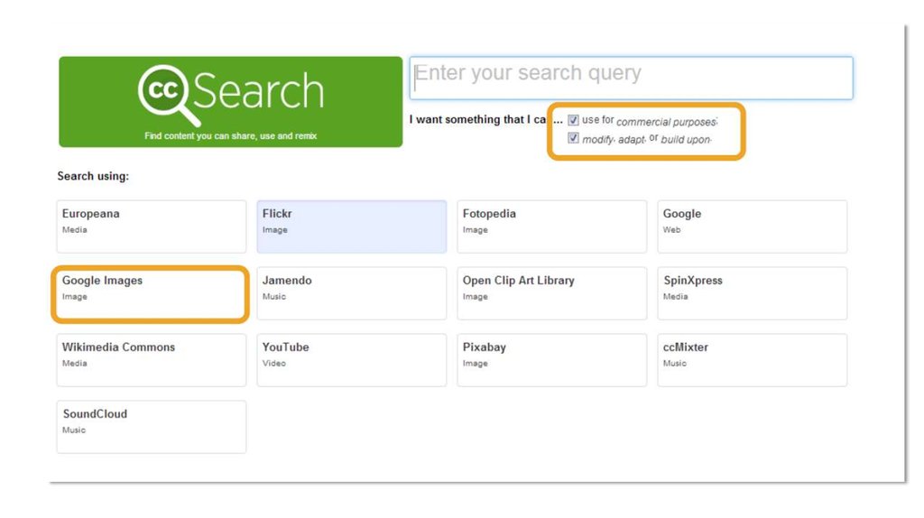Viewport: 924px width, 518px height.
Task: Select Jamendo music search source
Action: pos(351,293)
